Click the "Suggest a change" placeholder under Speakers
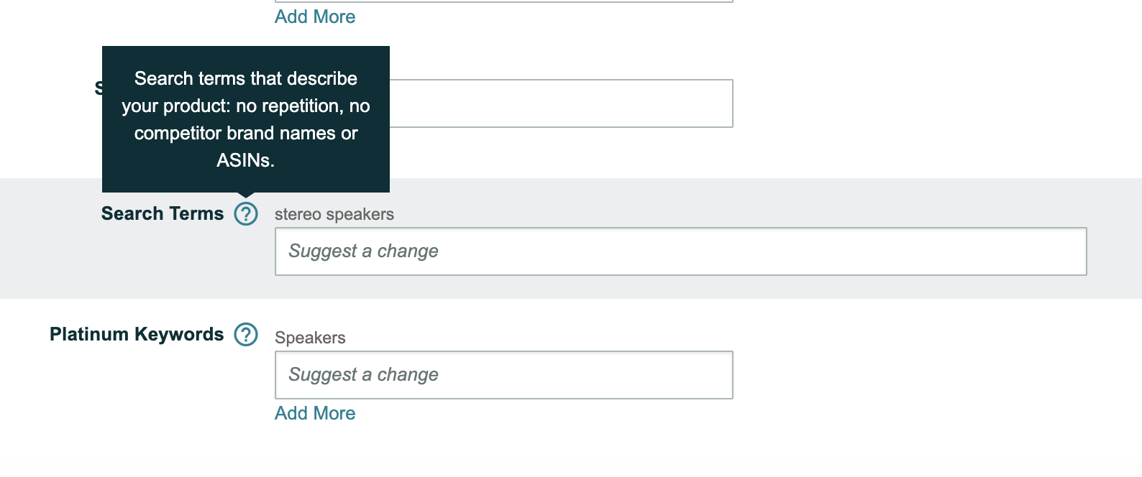This screenshot has width=1142, height=477. (363, 375)
